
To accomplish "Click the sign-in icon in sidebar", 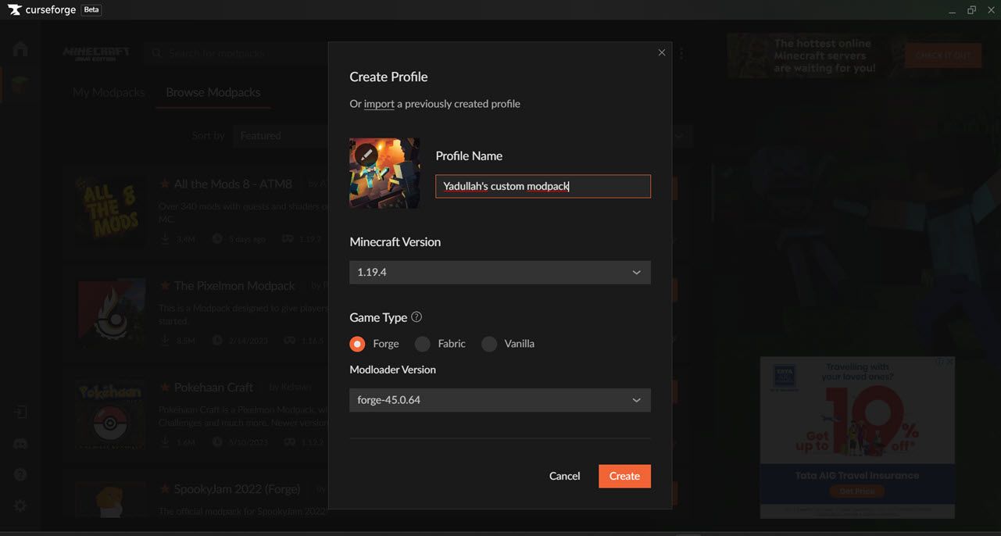I will click(20, 412).
